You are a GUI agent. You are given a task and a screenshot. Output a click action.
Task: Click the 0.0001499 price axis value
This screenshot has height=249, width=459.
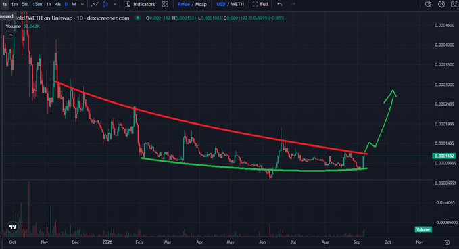pyautogui.click(x=444, y=143)
